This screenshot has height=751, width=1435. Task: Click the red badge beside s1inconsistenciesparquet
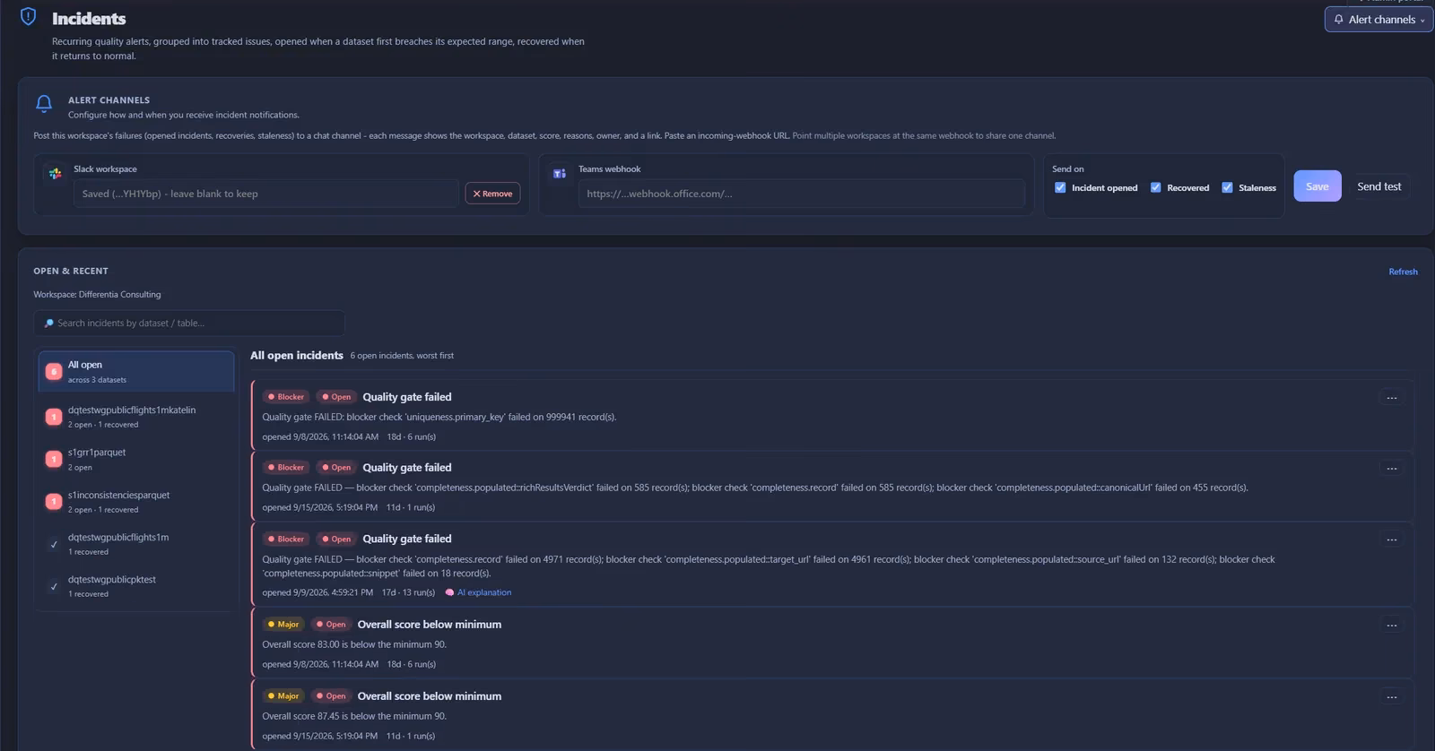pyautogui.click(x=54, y=502)
